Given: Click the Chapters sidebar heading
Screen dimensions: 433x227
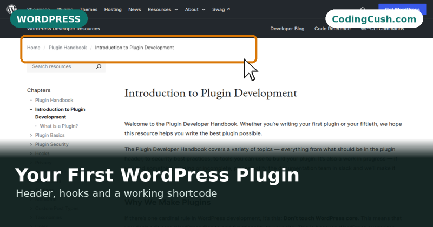Looking at the screenshot, I should click(x=38, y=90).
